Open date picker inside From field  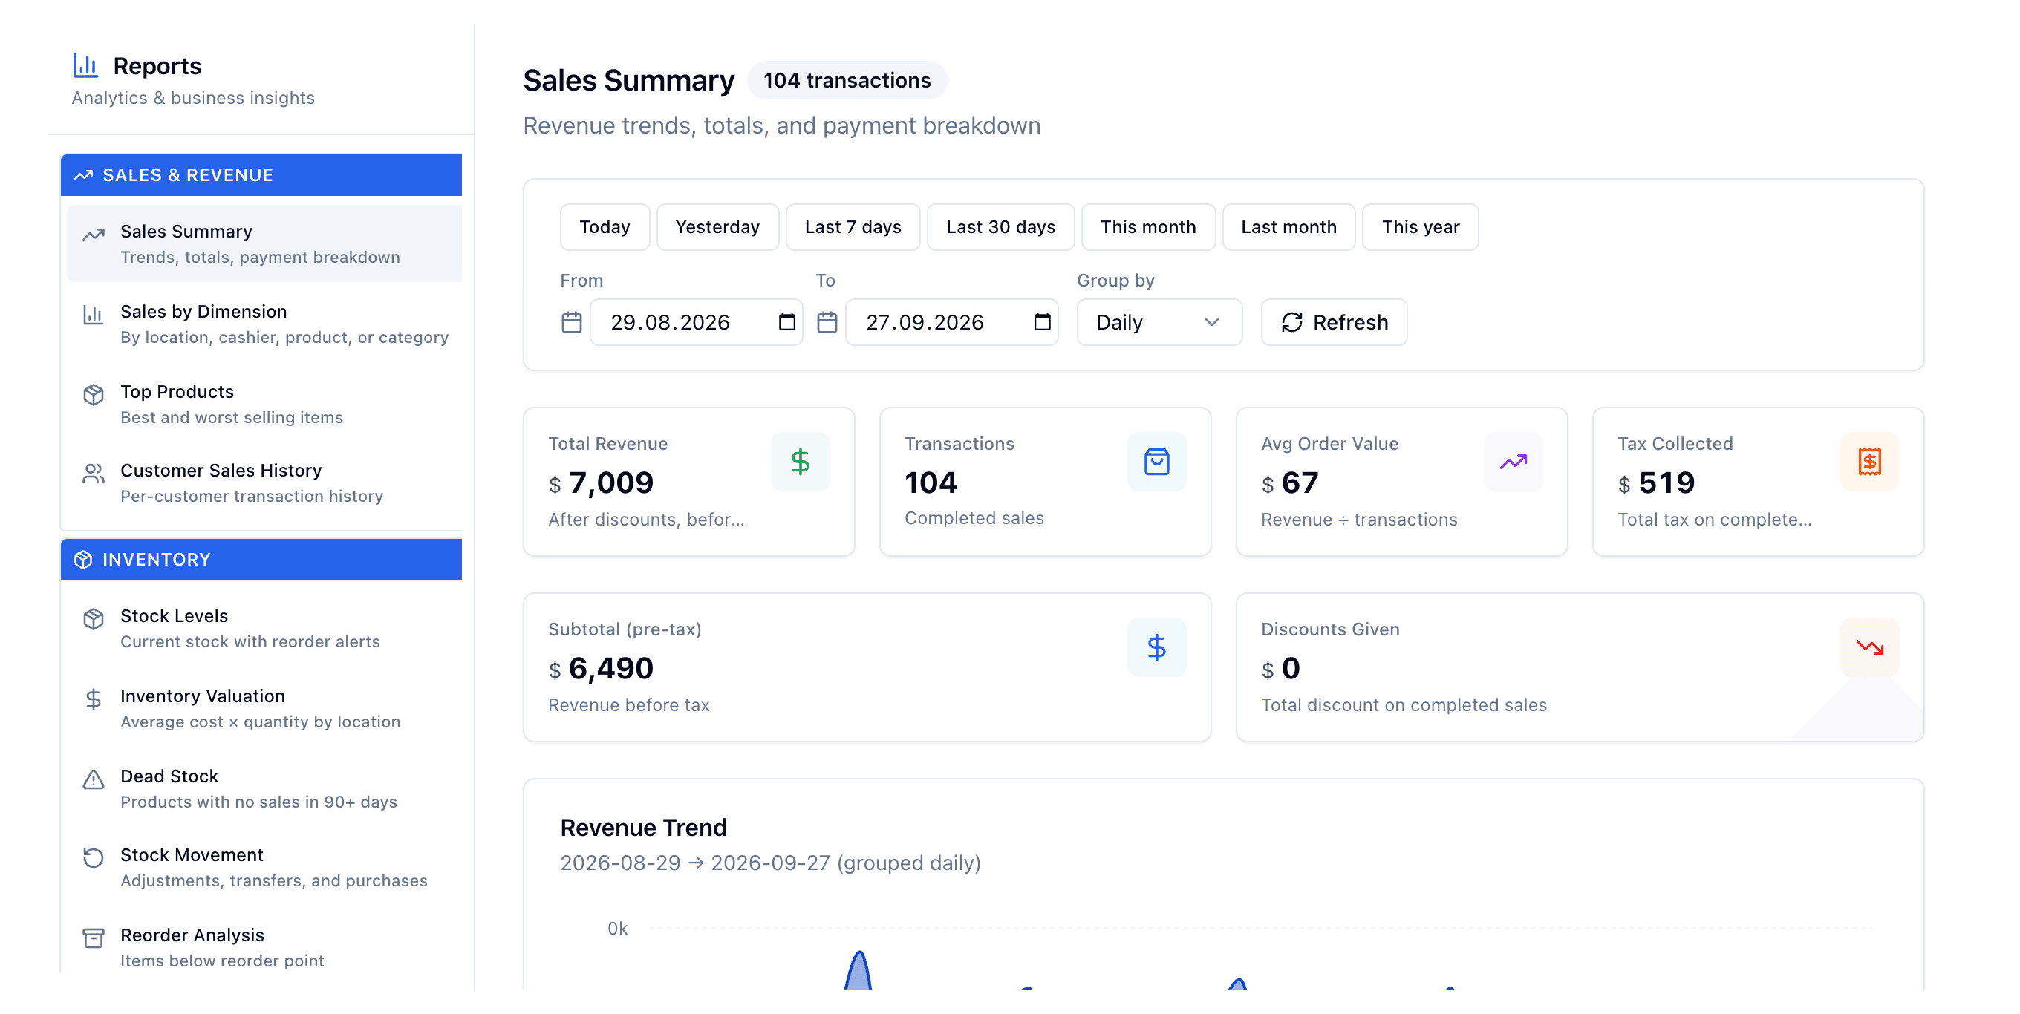click(786, 322)
